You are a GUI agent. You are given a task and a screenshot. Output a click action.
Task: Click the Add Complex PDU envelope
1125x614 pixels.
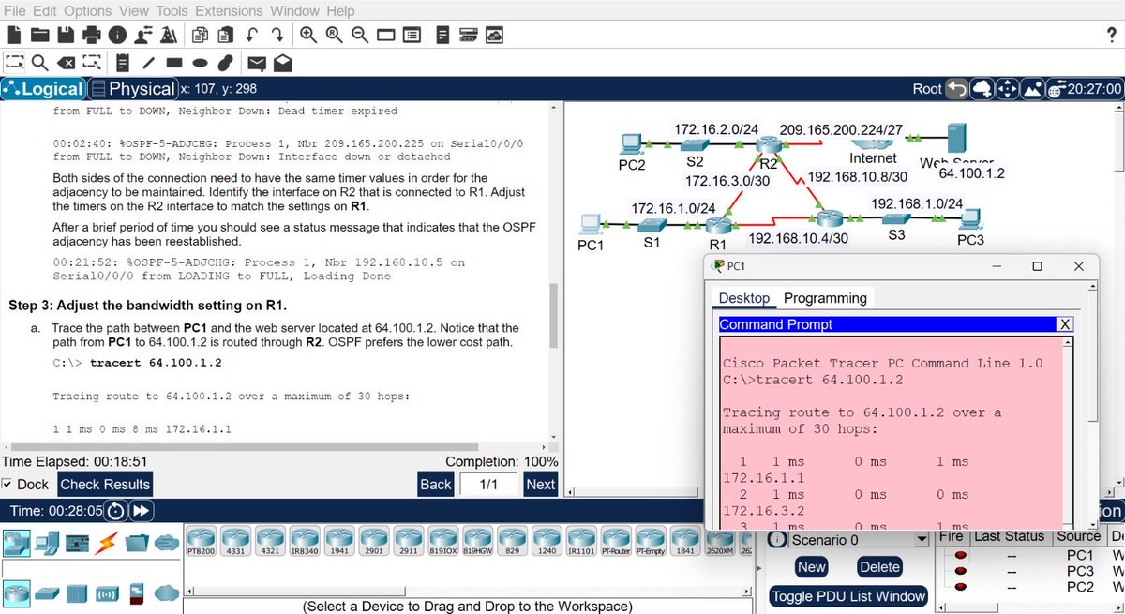point(281,63)
